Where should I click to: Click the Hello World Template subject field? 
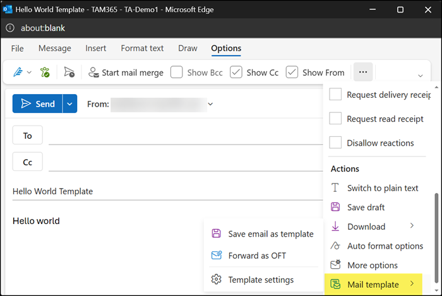coord(167,191)
